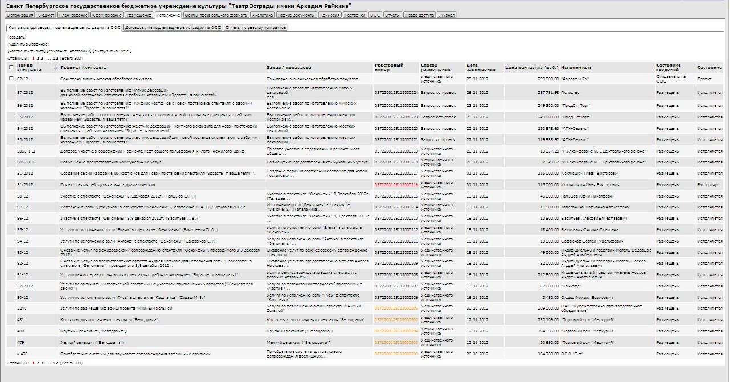730x382 pixels.
Task: Click executor "Аврора и Ко"
Action: pos(574,79)
